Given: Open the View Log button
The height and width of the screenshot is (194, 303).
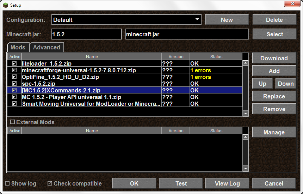Looking at the screenshot, I should (x=227, y=183).
